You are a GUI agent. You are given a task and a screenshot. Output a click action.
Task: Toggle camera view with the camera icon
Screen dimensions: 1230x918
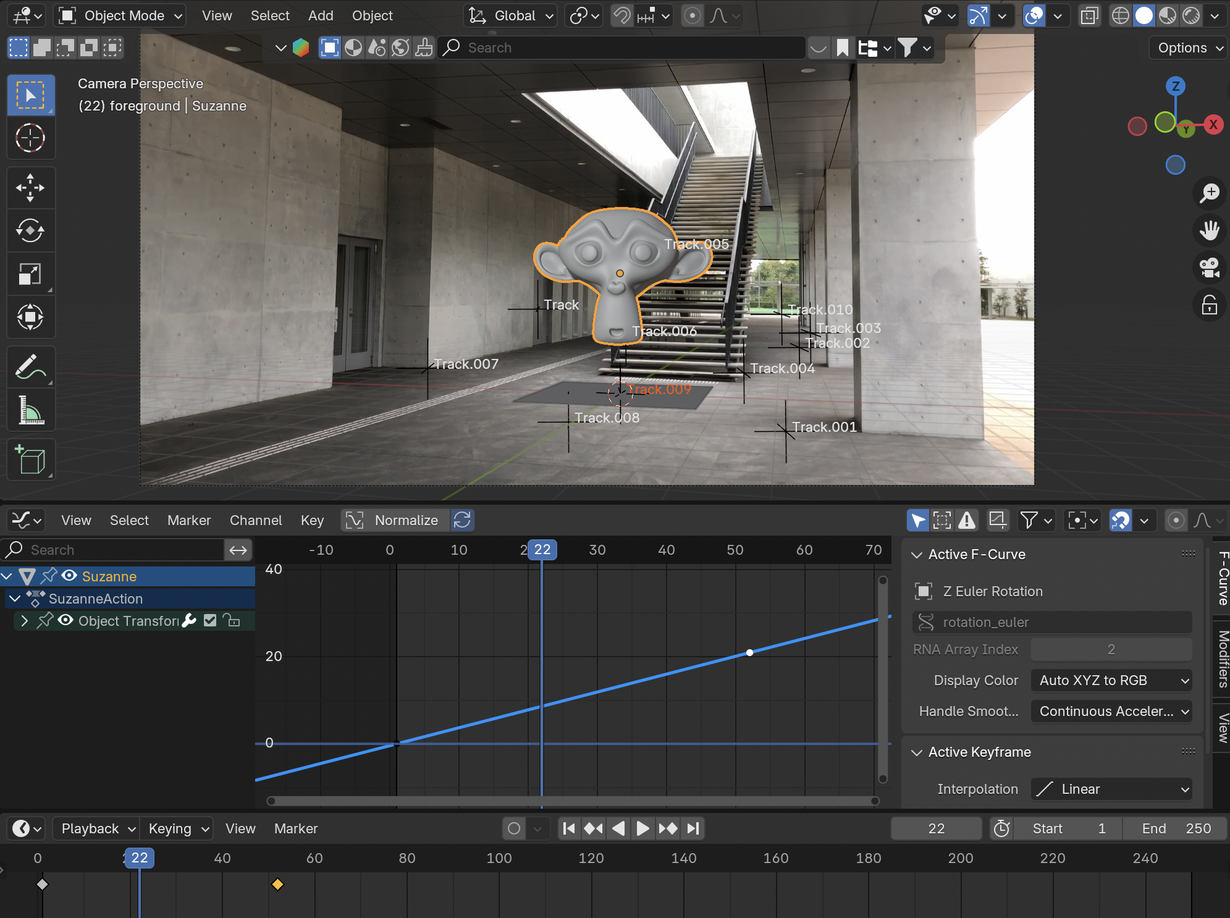[x=1209, y=267]
